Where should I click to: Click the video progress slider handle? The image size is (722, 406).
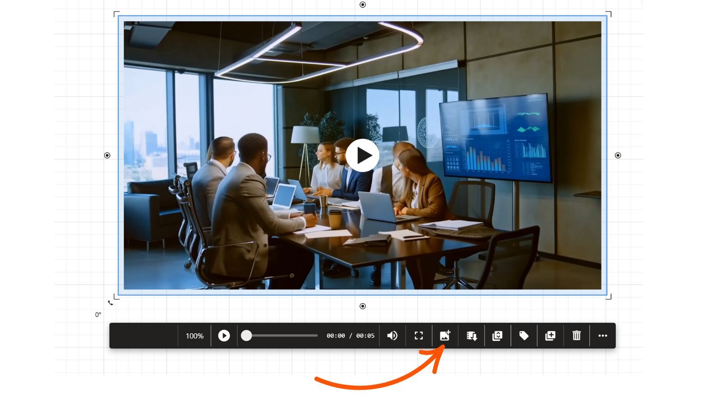pos(246,336)
